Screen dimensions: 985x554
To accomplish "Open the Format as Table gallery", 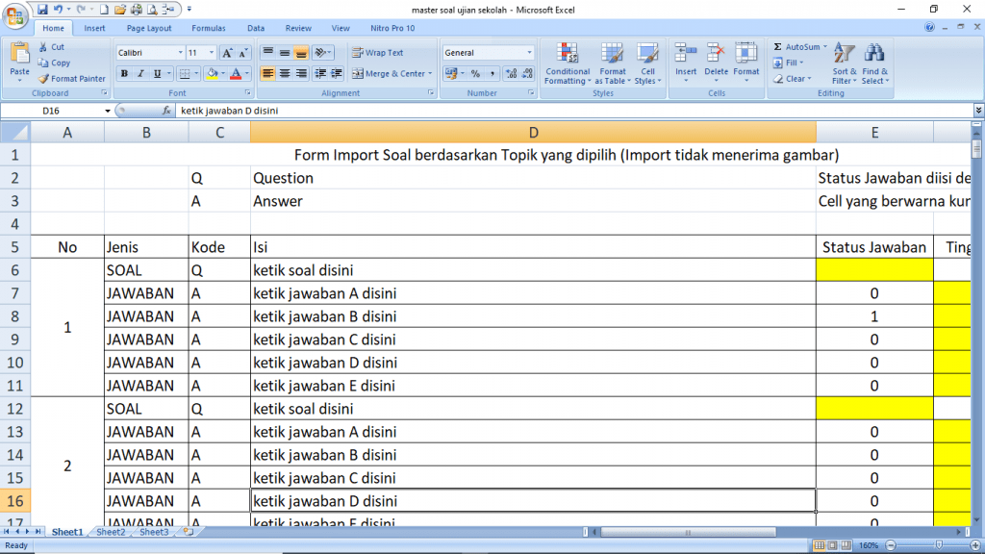I will 613,63.
